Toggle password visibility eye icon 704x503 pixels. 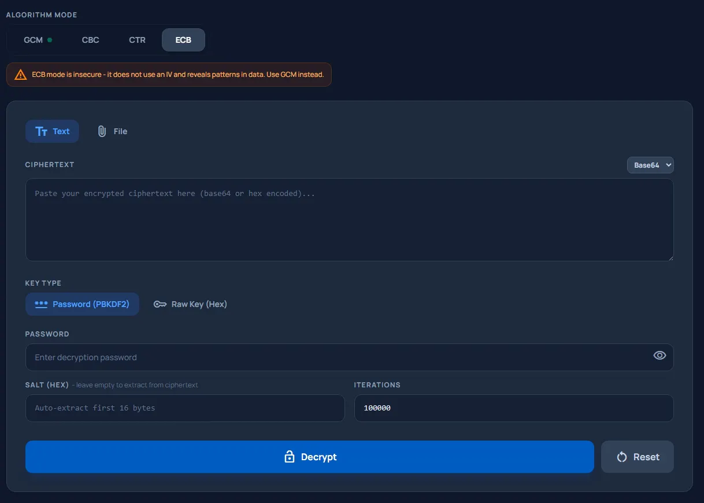pyautogui.click(x=659, y=355)
